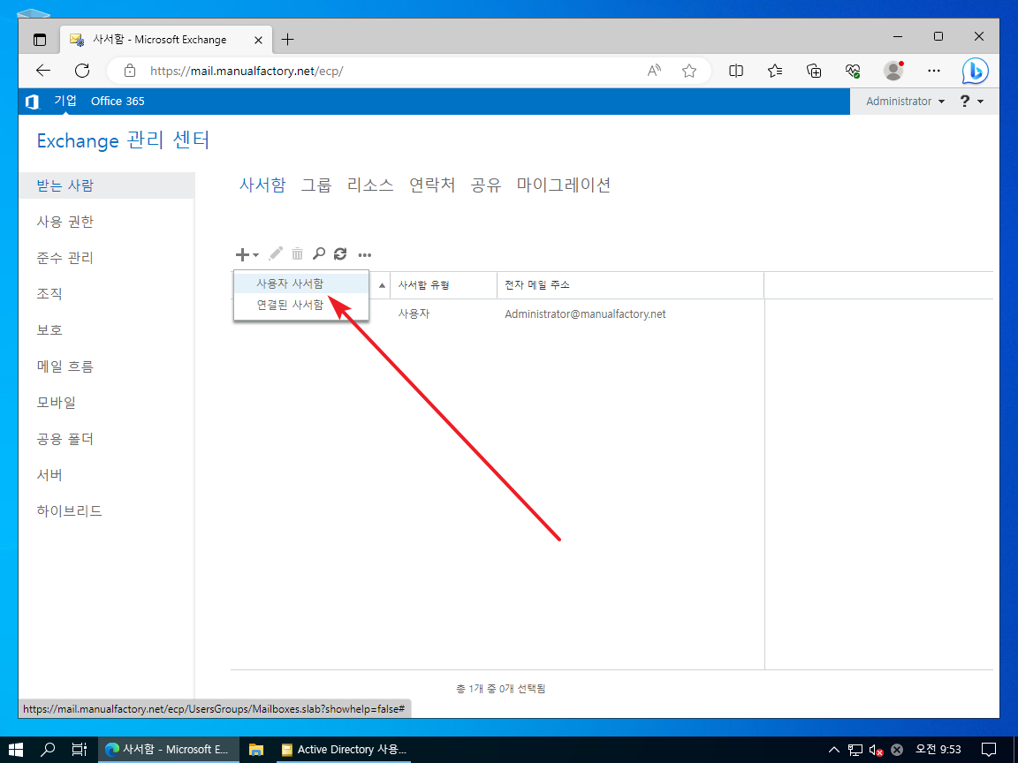The height and width of the screenshot is (763, 1018).
Task: Switch to the 공유 tab
Action: (x=486, y=185)
